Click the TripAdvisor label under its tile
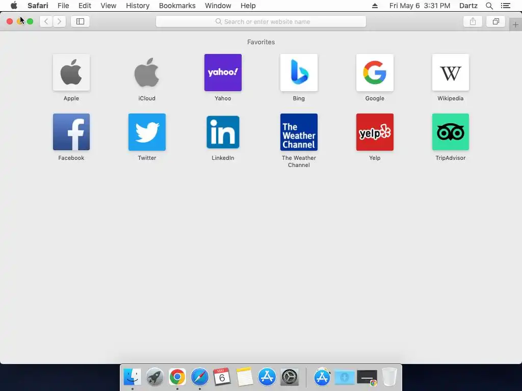This screenshot has width=522, height=391. pos(451,158)
